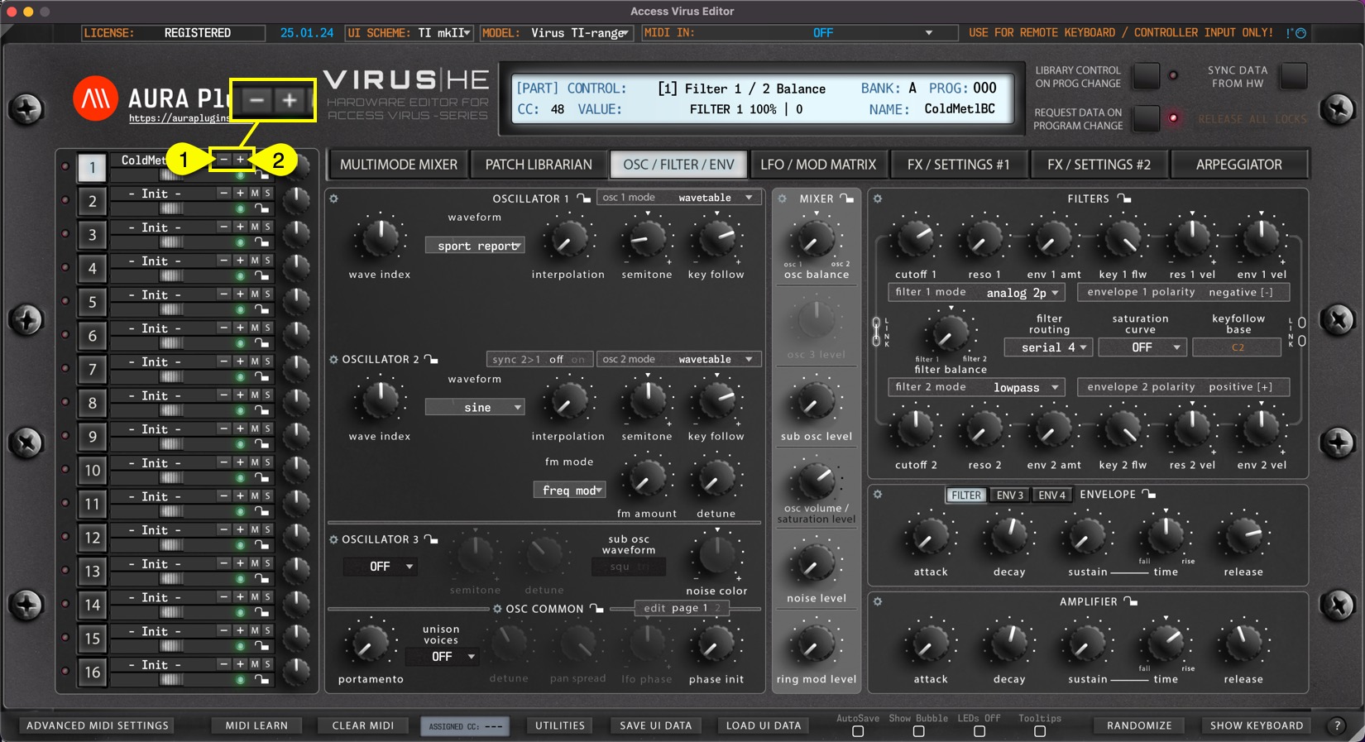
Task: Expand the MIDI IN dropdown
Action: pos(928,33)
